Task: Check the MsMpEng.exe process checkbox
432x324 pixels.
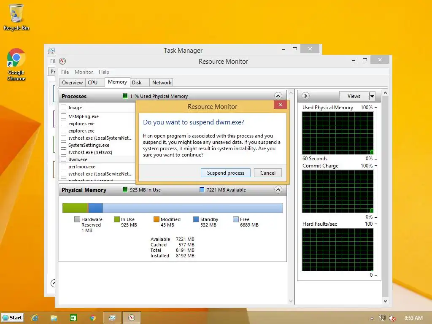Action: (64, 116)
